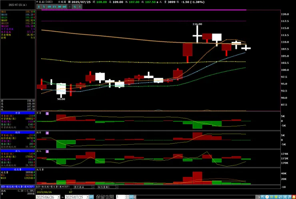Click the date header 2025/07/25(五) at top-left
Image resolution: width=296 pixels, height=199 pixels.
click(18, 5)
